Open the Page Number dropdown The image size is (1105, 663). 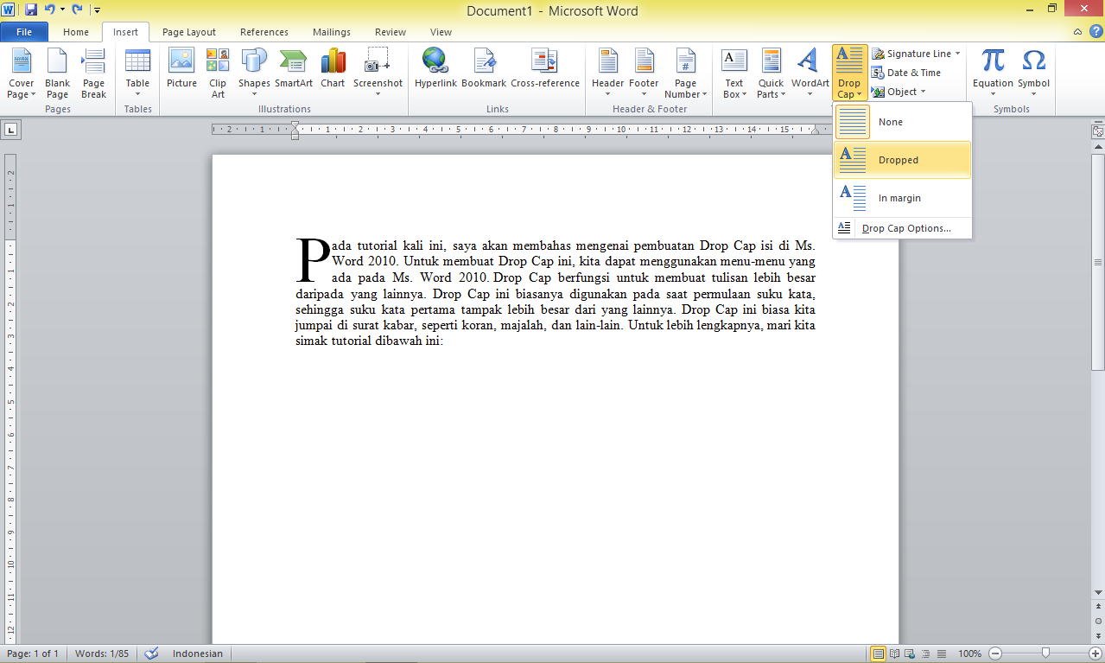(x=685, y=73)
